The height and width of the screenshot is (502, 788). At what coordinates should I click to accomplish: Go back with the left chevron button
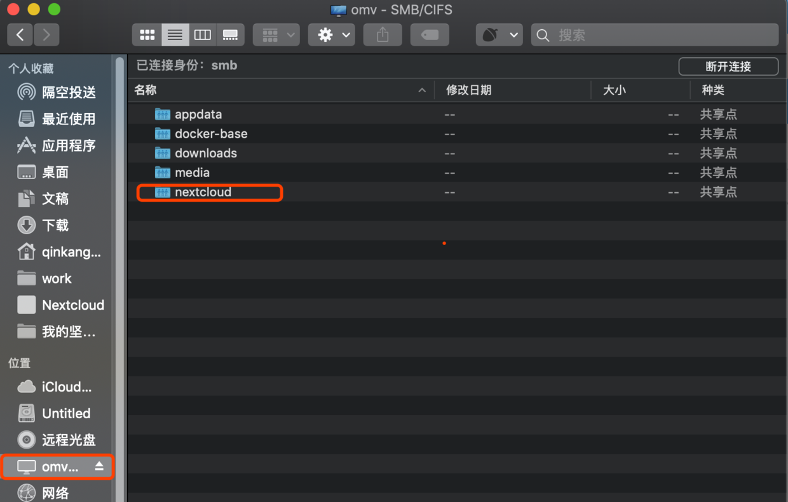[x=20, y=35]
